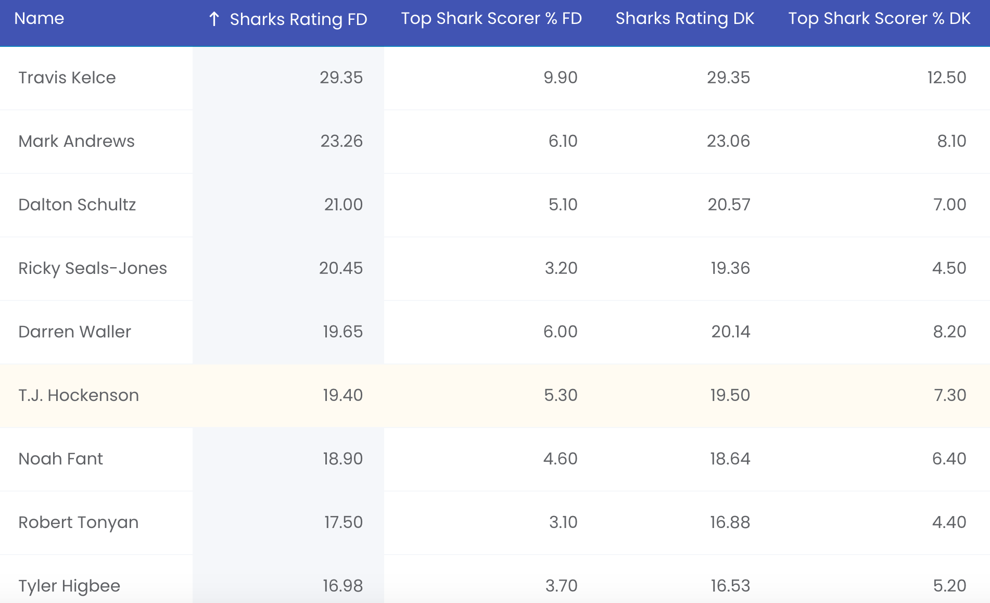Image resolution: width=990 pixels, height=603 pixels.
Task: Click the highlighted T.J. Hockenson row
Action: pos(495,396)
